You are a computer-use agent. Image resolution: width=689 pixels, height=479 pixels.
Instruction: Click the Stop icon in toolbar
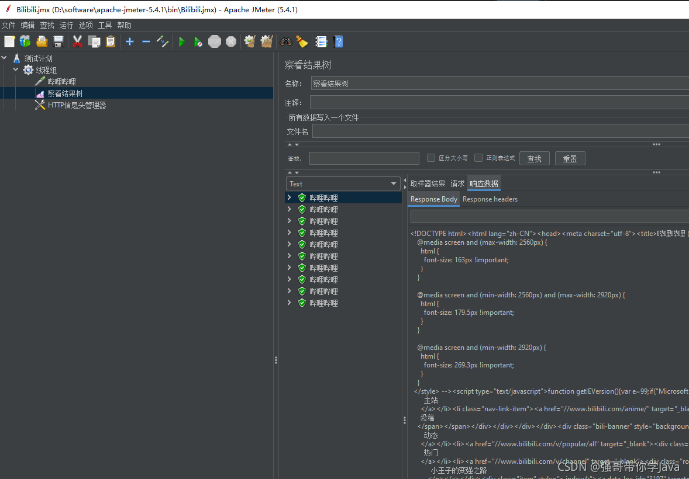pos(215,41)
